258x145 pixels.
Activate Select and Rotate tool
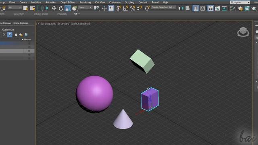click(61, 8)
